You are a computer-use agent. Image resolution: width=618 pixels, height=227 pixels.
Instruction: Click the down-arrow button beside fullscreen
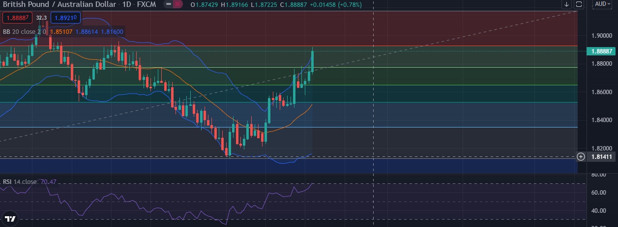566,4
